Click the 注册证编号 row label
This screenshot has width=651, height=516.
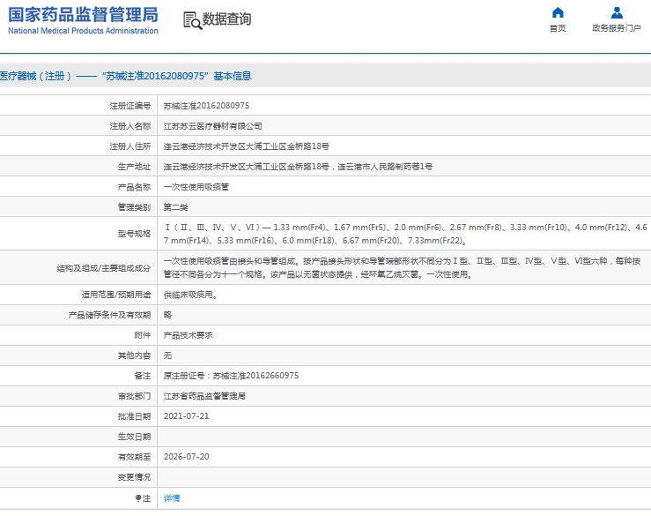[130, 106]
